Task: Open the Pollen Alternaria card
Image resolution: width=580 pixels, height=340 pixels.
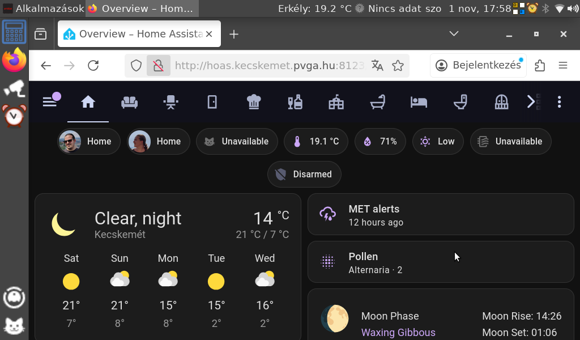Action: (x=440, y=262)
